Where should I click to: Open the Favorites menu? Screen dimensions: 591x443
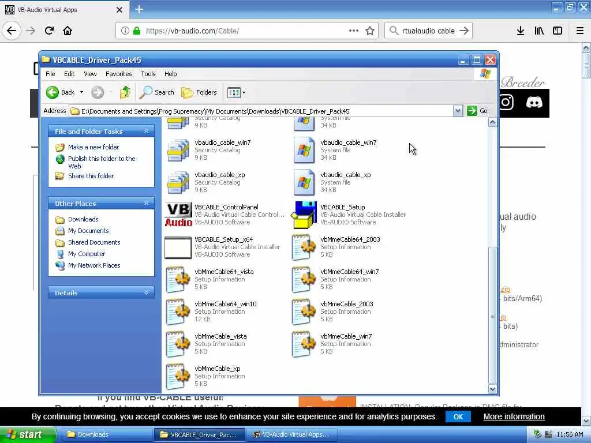(119, 74)
